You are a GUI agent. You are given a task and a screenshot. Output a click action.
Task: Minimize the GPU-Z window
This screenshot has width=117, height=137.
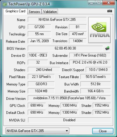(x=92, y=3)
